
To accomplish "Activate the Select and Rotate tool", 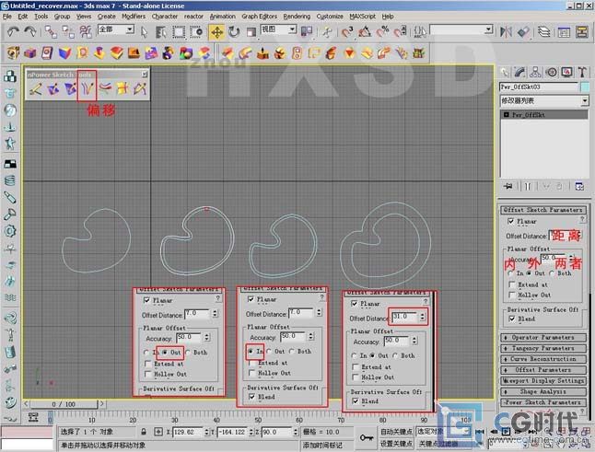I will (x=234, y=32).
